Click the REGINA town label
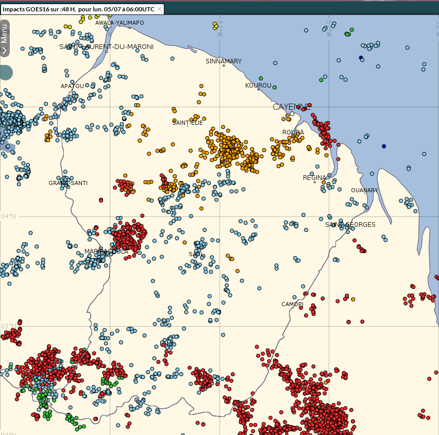 point(314,178)
